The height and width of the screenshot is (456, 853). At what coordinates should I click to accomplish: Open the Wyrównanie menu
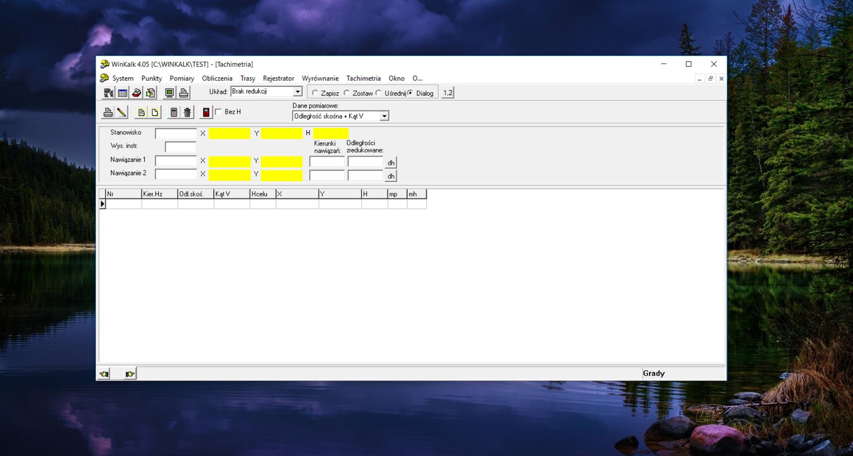[320, 78]
